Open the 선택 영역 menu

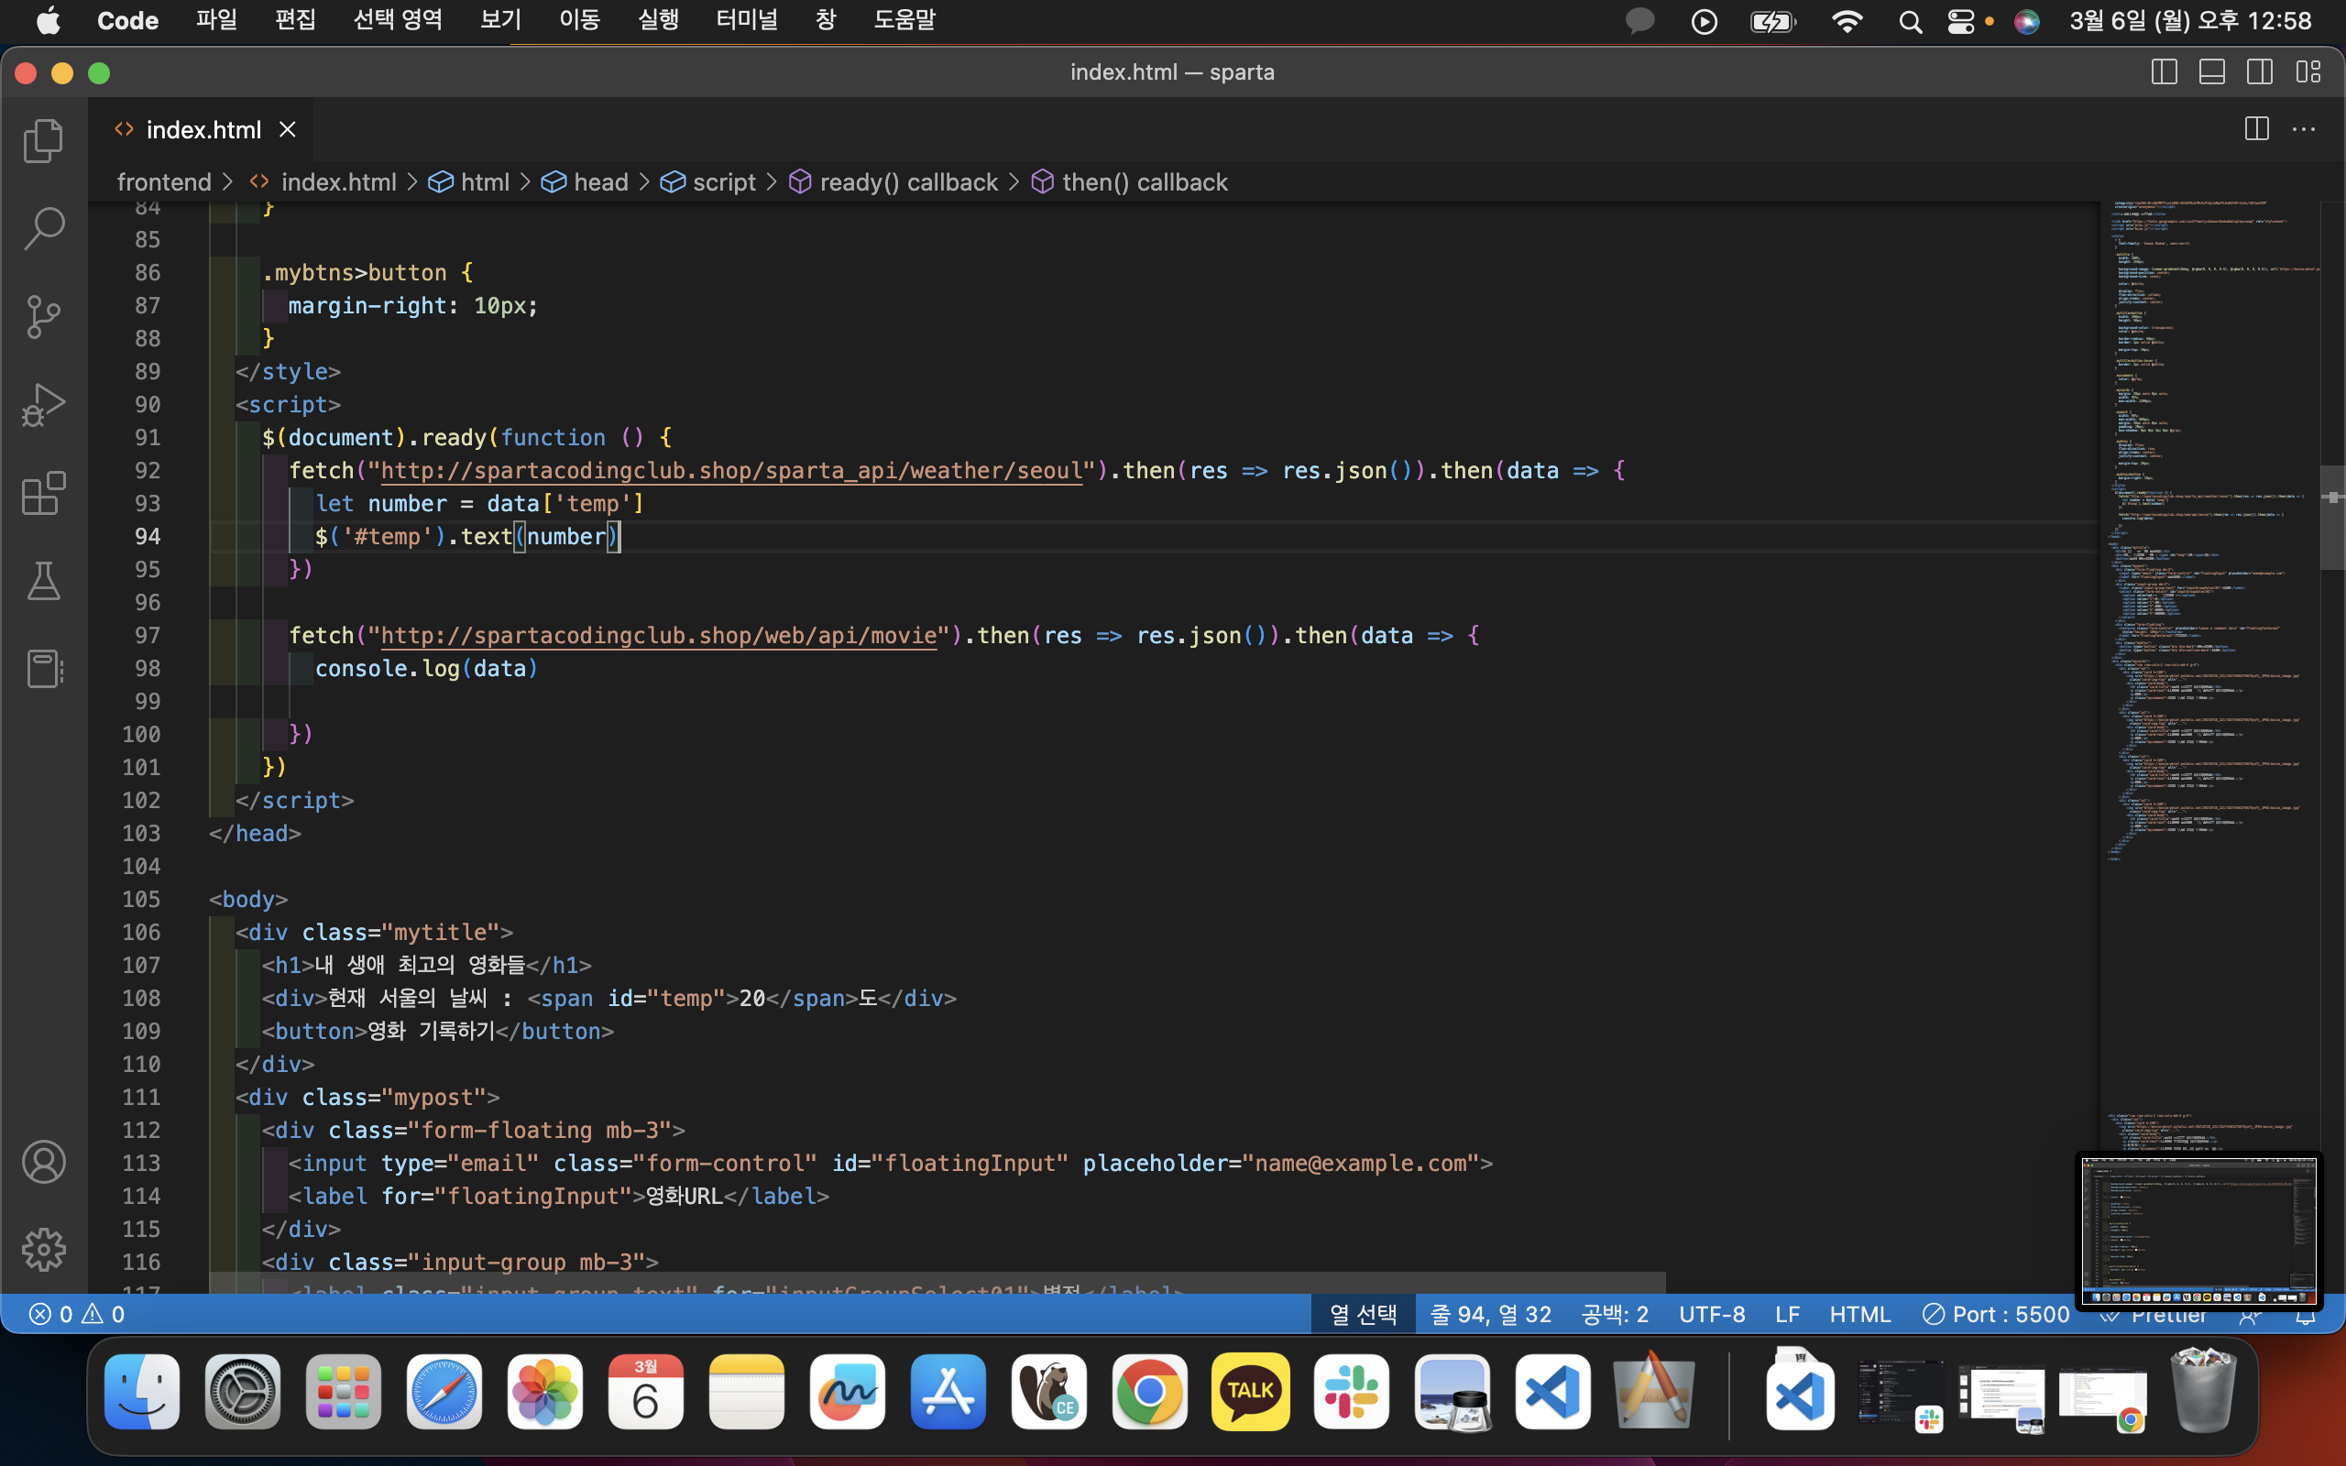[x=398, y=20]
